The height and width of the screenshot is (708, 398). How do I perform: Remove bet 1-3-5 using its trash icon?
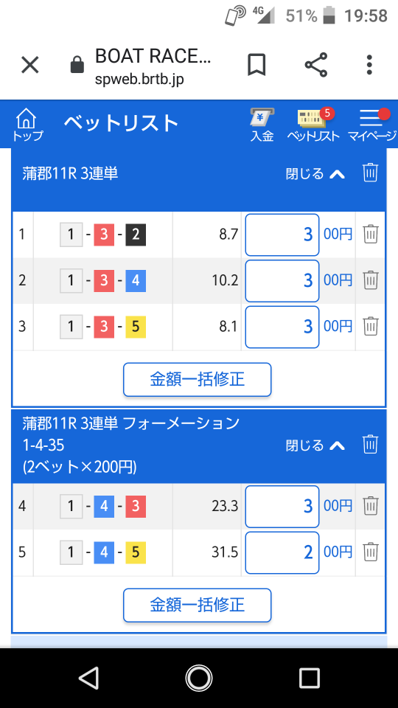coord(371,325)
